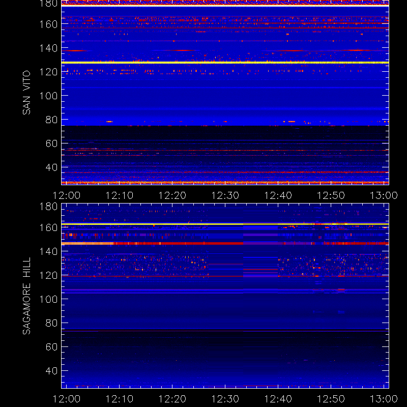Select the 60 tick on San Vito axis
Image resolution: width=407 pixels, height=407 pixels.
[51, 143]
